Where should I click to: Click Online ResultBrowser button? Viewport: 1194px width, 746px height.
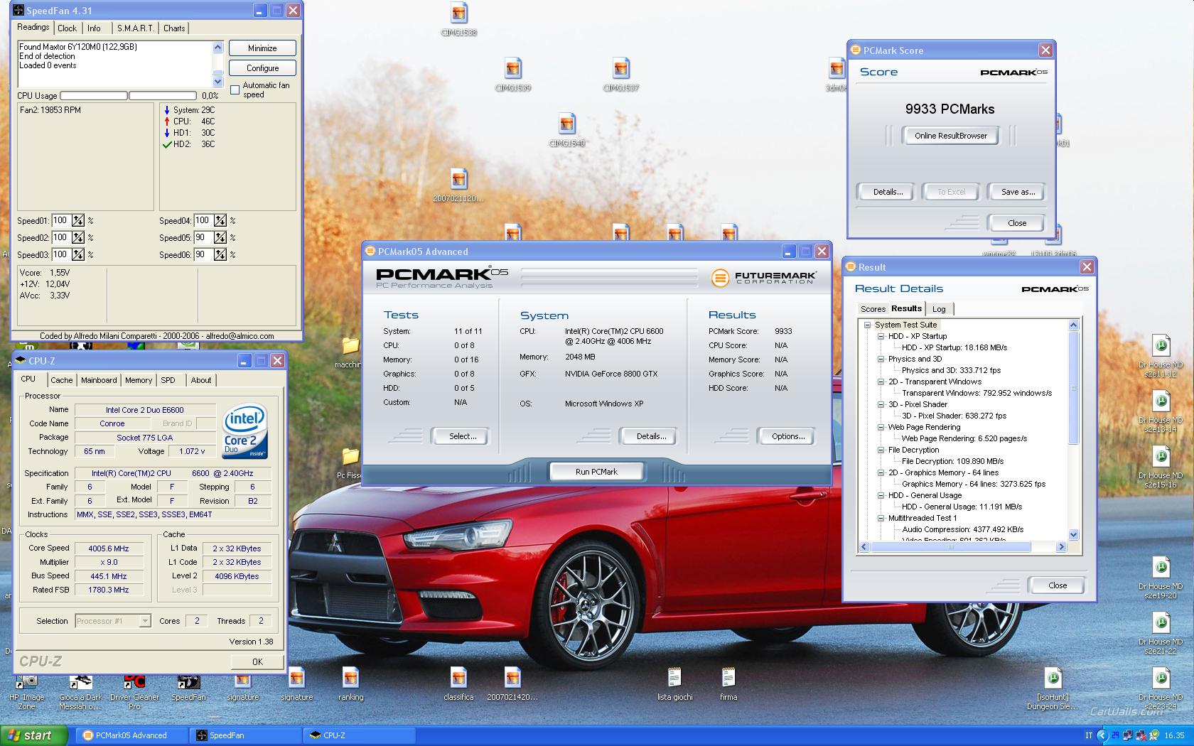click(x=951, y=136)
